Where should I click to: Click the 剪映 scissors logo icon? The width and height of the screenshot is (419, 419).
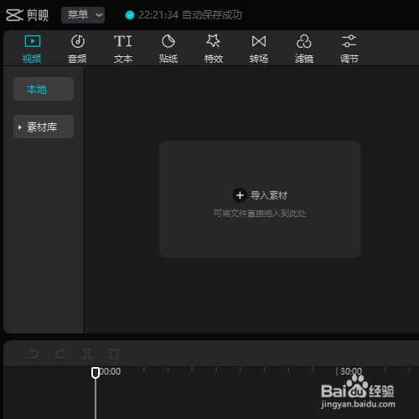[14, 15]
